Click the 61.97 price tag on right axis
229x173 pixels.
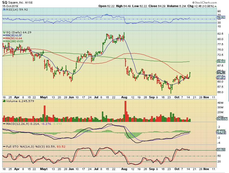pos(221,77)
